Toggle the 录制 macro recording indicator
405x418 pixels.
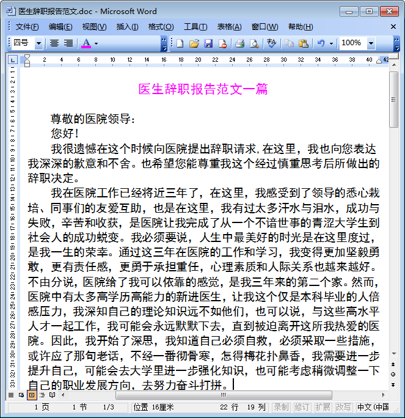pos(281,407)
